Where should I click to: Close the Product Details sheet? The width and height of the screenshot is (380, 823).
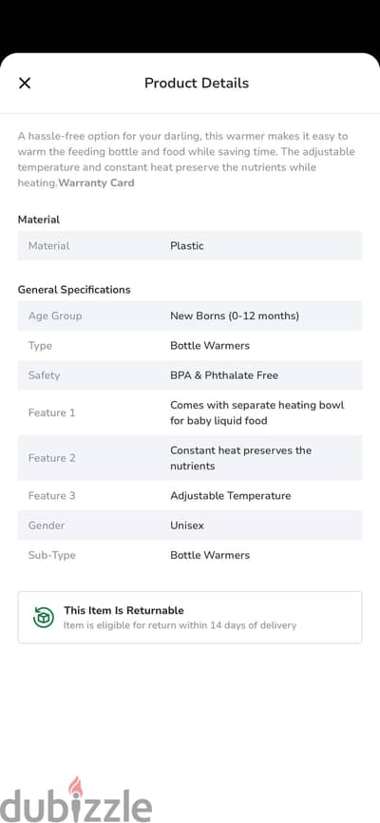pos(25,83)
